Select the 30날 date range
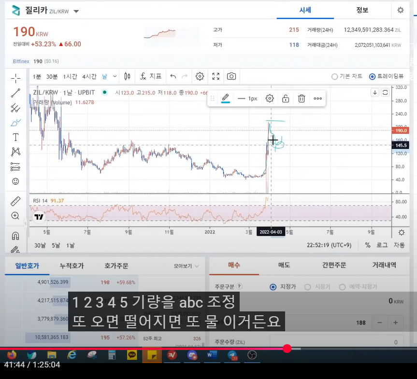Viewport: 417px width, 379px height. click(40, 245)
